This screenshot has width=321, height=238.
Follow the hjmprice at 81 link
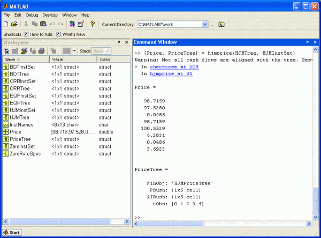[171, 73]
